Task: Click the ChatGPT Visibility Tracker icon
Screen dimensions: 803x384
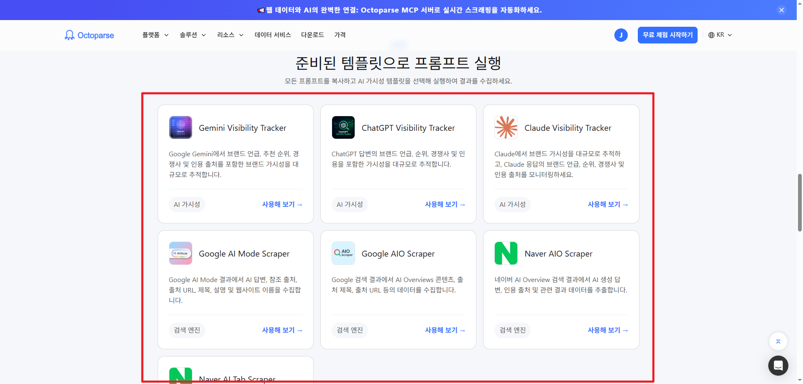Action: point(343,127)
